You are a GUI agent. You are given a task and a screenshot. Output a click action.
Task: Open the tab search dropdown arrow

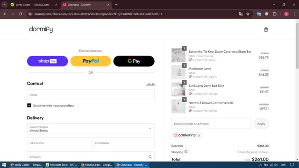click(4, 5)
